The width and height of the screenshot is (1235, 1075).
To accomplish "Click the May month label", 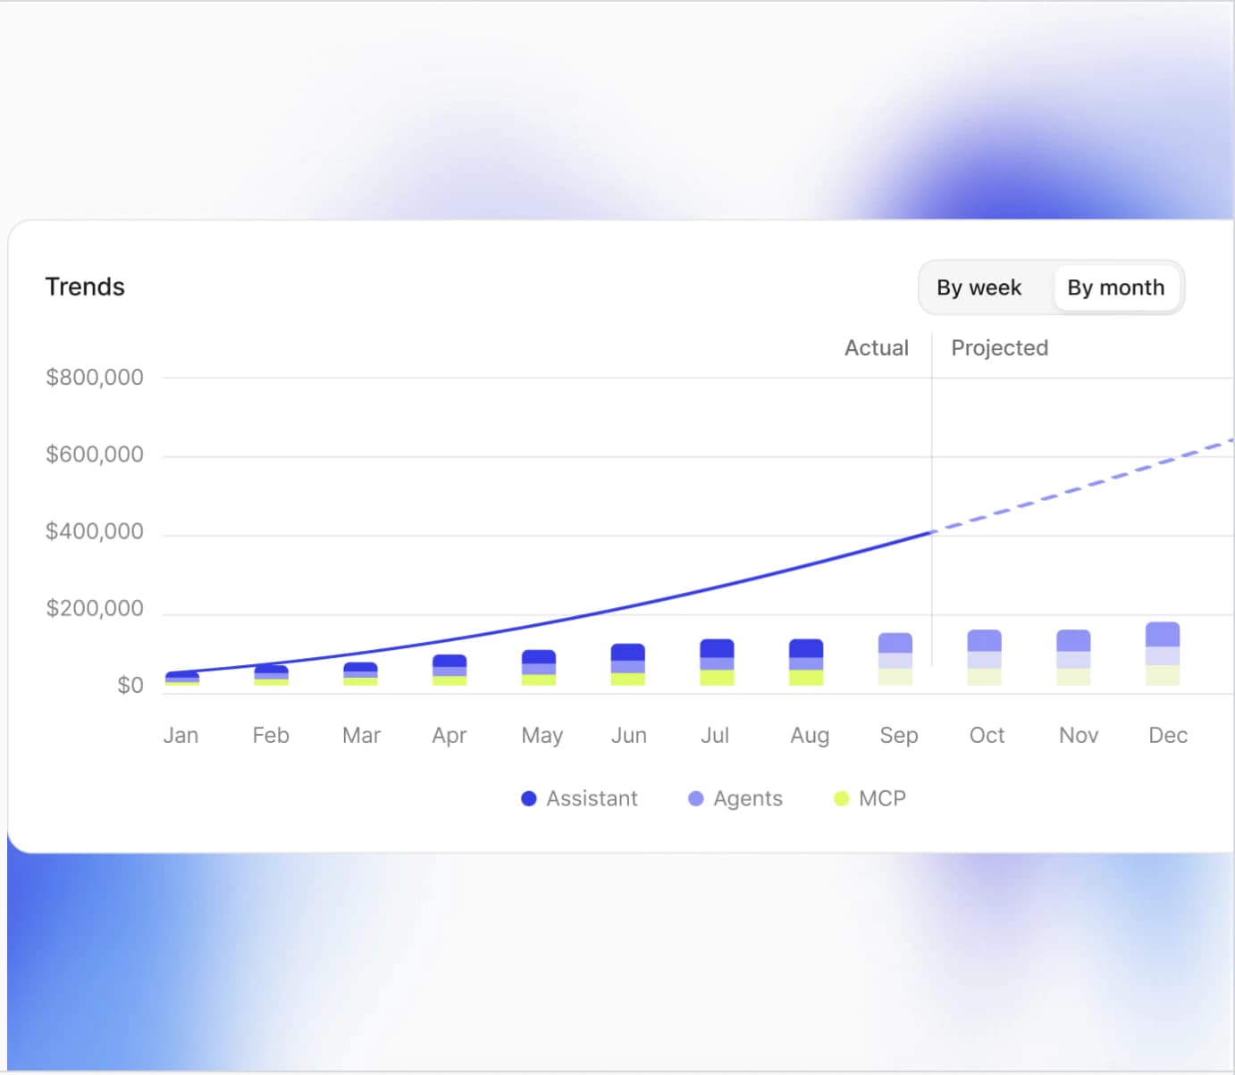I will point(542,736).
